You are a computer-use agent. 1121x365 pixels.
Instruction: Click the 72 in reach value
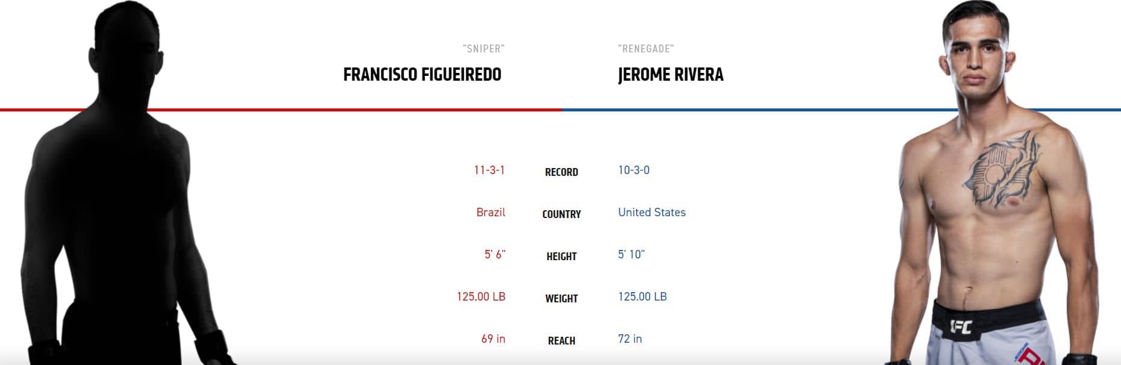[630, 339]
